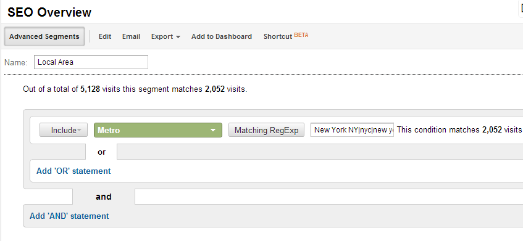This screenshot has width=523, height=241.
Task: Email this SEO Overview report
Action: click(x=131, y=36)
